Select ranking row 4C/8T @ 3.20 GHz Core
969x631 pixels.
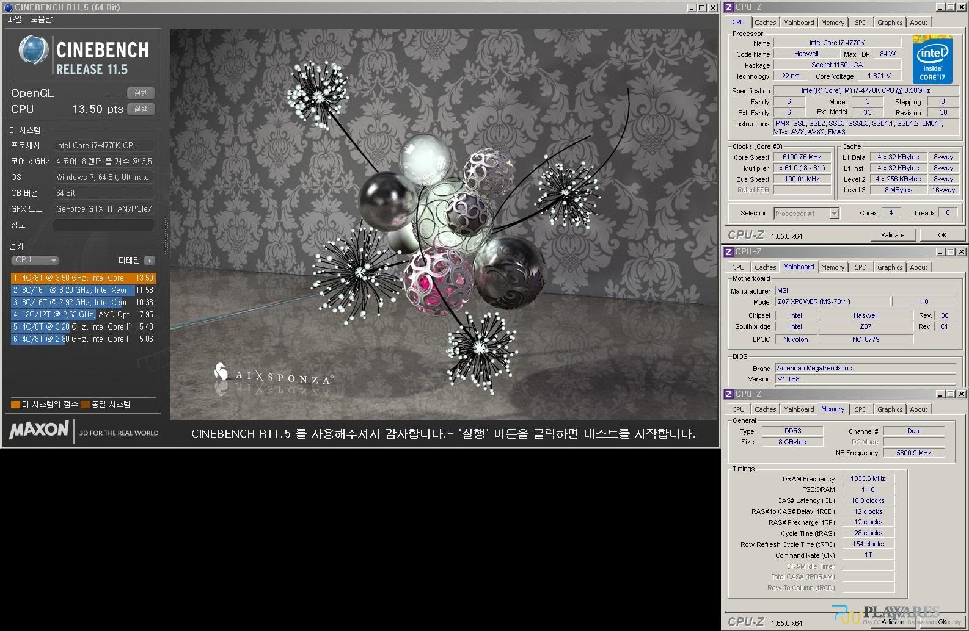click(x=83, y=327)
